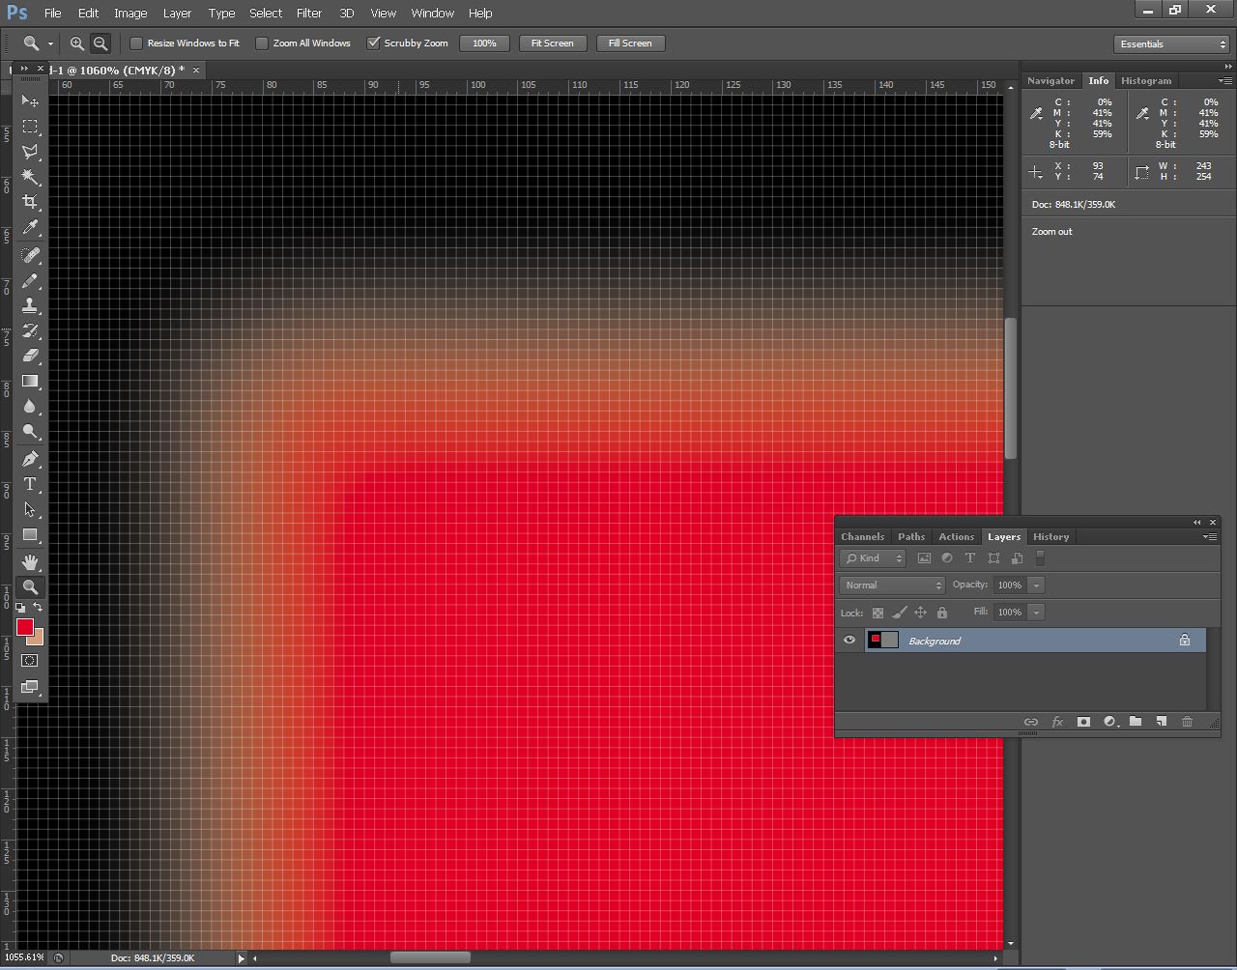This screenshot has height=970, width=1237.
Task: Open the Info panel flyout menu
Action: coord(1224,81)
